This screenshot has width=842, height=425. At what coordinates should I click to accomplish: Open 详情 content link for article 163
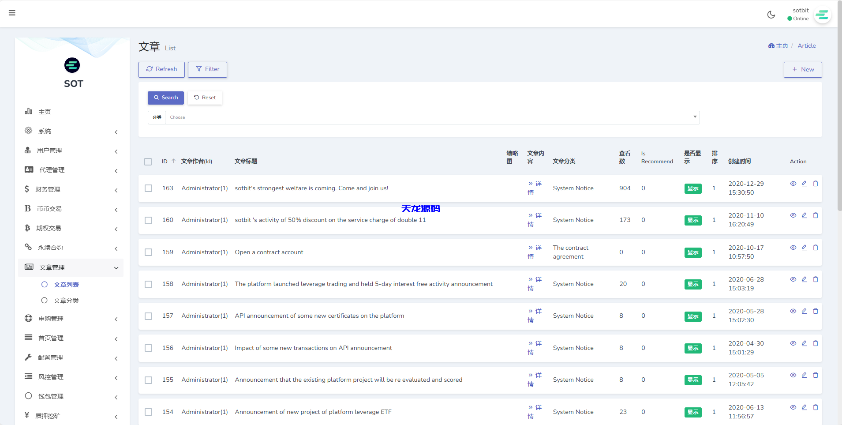pos(535,188)
